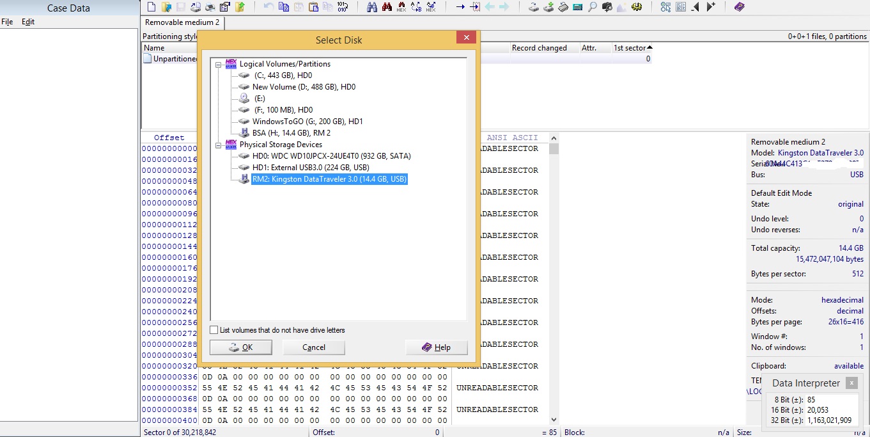Click the OK button in Select Disk
870x437 pixels.
241,347
